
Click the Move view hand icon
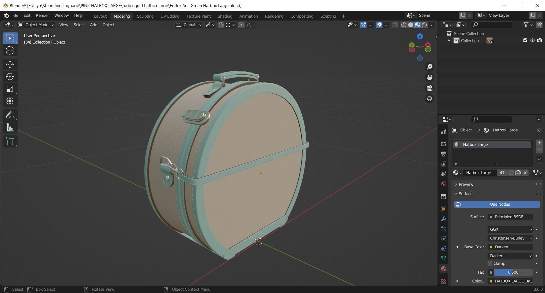pyautogui.click(x=429, y=77)
